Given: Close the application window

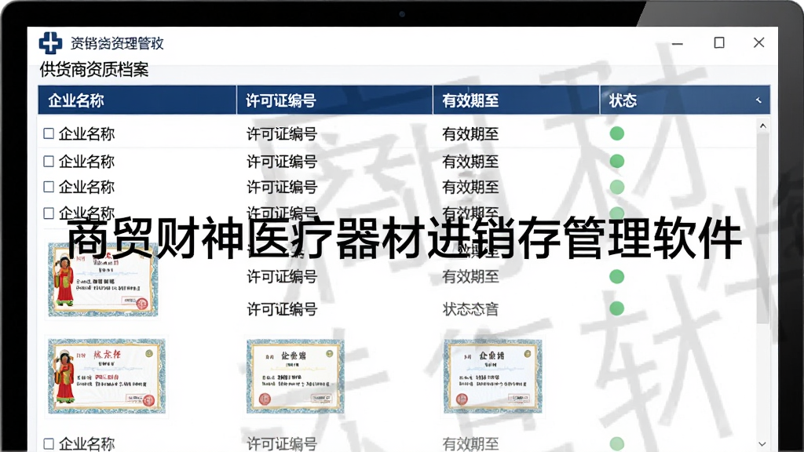Looking at the screenshot, I should click(759, 42).
